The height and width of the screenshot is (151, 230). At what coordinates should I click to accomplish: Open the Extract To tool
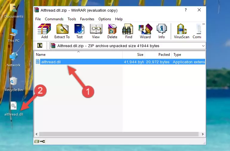62,31
